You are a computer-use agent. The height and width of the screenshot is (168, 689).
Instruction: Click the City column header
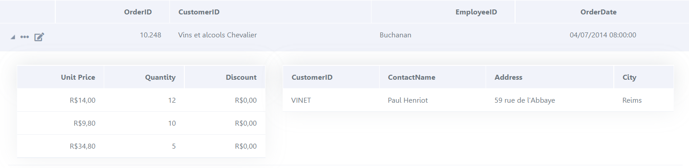(x=629, y=77)
